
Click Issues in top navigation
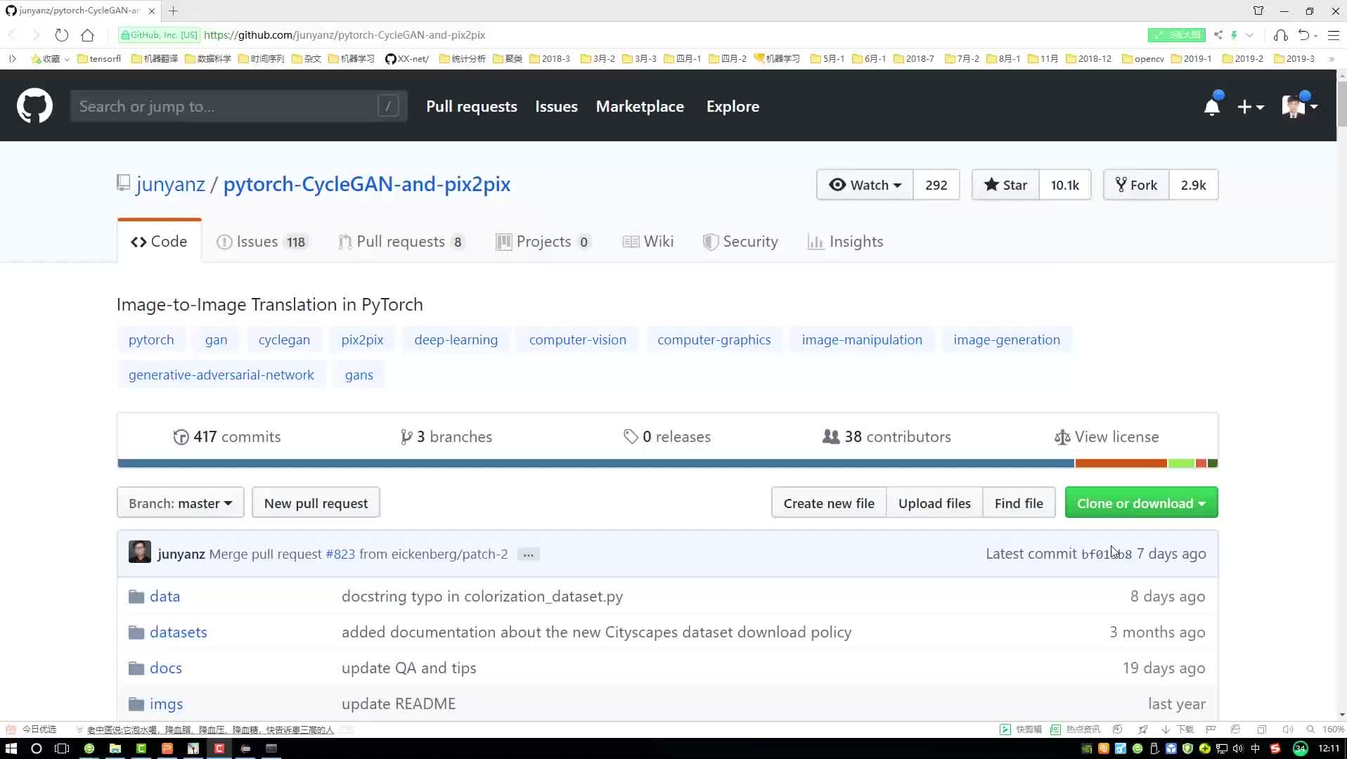[x=556, y=106]
